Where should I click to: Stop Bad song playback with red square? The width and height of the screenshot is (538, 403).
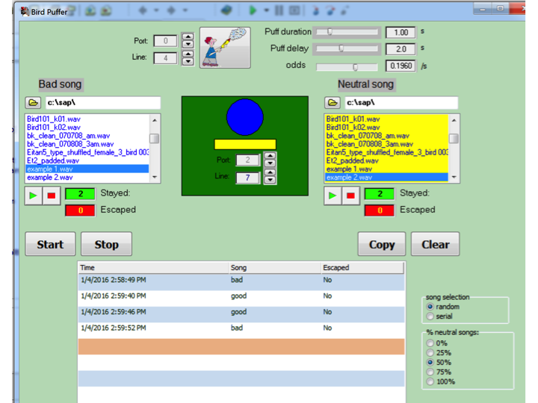tap(51, 196)
